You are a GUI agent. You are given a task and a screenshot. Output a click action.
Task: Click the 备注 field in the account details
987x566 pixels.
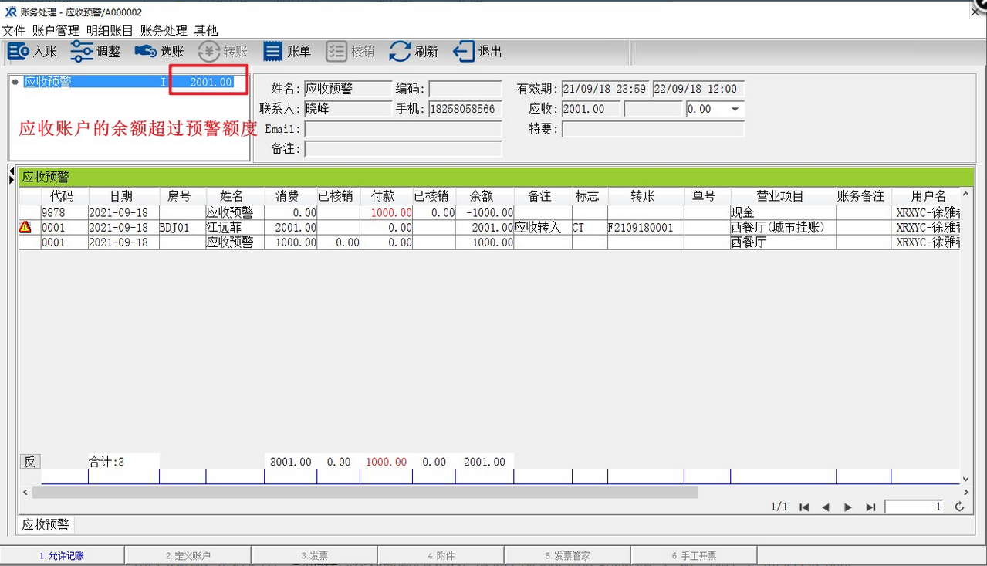403,149
